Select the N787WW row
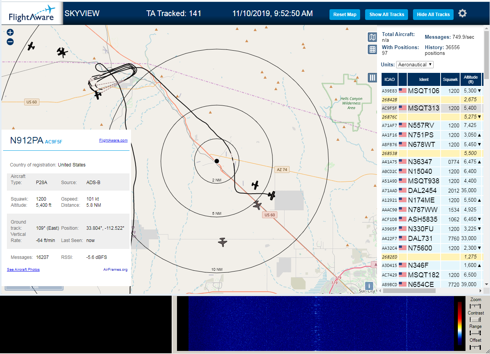 [432, 210]
